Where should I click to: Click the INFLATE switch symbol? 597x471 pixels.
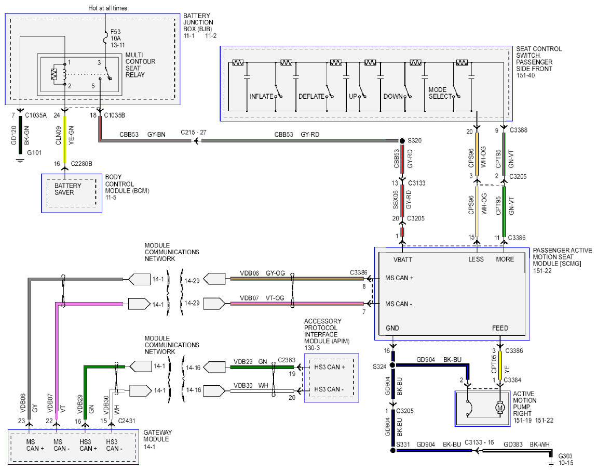pyautogui.click(x=278, y=94)
